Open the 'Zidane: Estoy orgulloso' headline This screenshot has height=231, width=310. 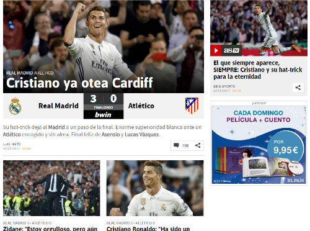[x=50, y=229]
